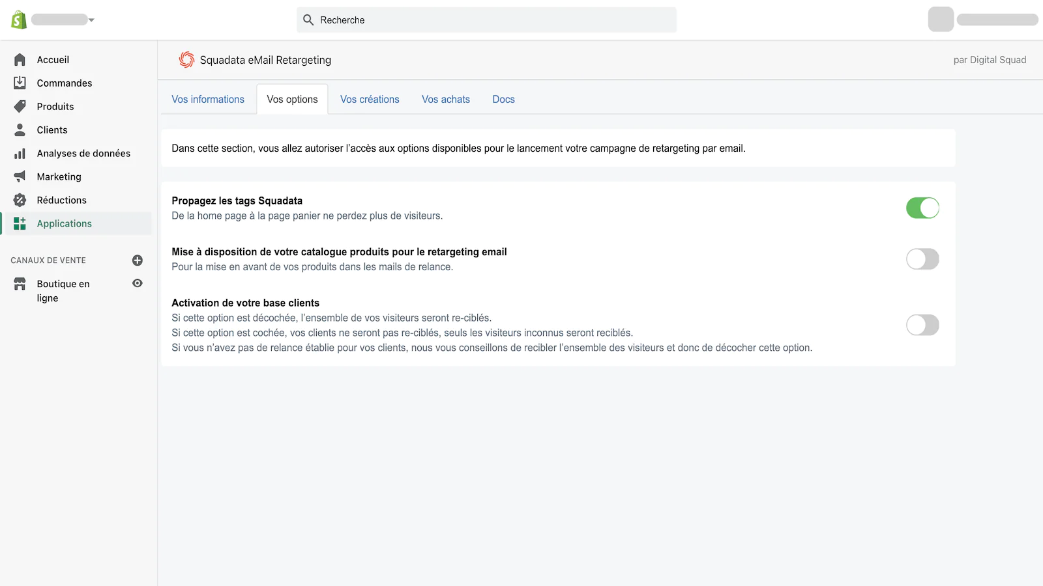Click the Réductions discount icon

coord(20,201)
